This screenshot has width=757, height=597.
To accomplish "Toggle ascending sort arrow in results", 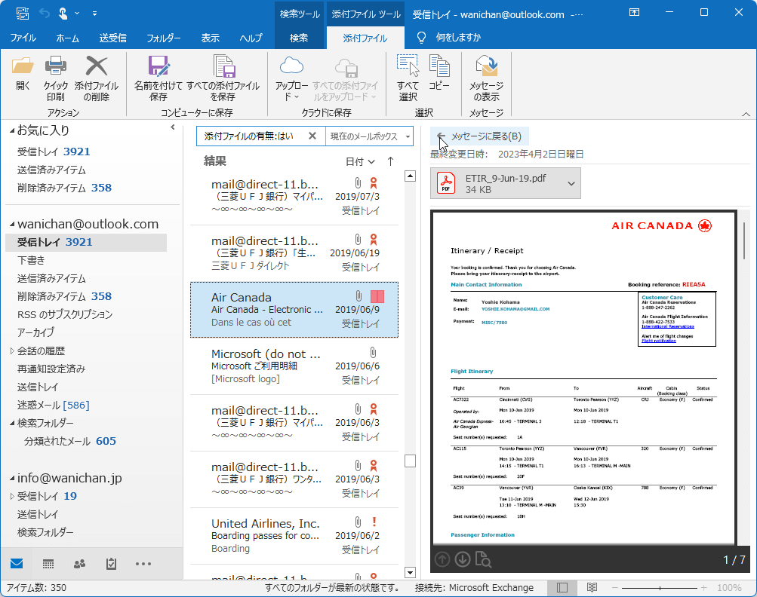I will 390,161.
